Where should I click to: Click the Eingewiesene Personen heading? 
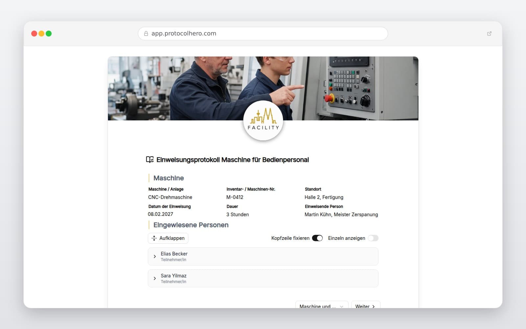(x=191, y=225)
